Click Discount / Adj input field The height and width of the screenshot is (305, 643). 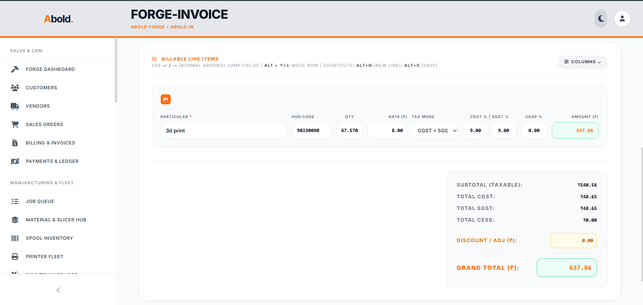tap(574, 240)
